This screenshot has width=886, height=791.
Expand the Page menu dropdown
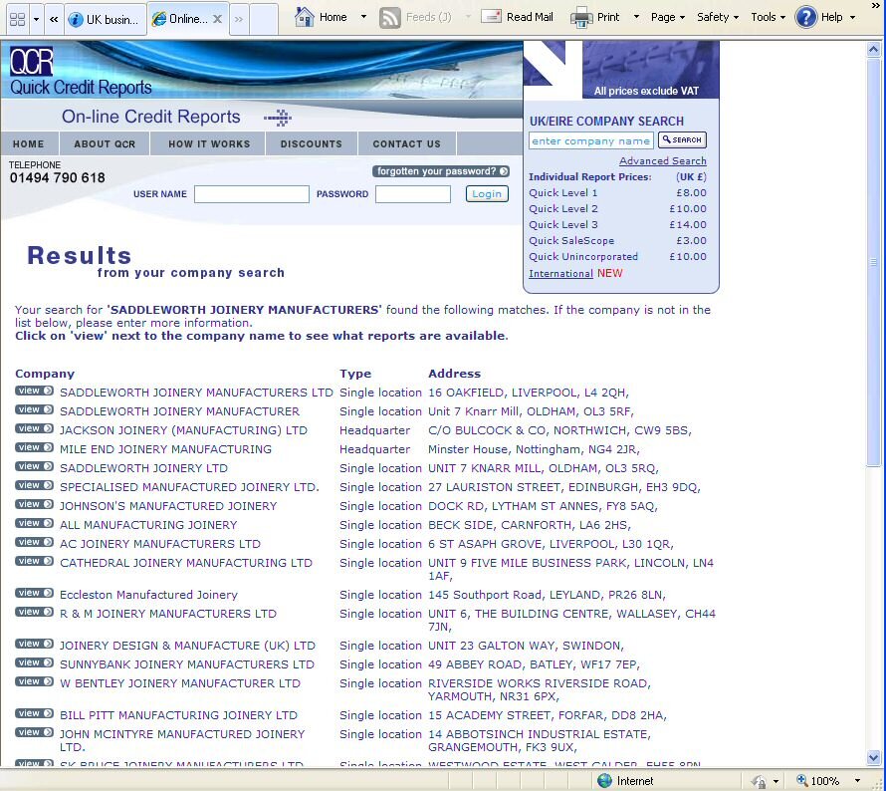(x=668, y=17)
